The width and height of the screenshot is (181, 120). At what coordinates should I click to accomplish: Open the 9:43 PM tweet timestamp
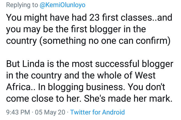(x=18, y=112)
